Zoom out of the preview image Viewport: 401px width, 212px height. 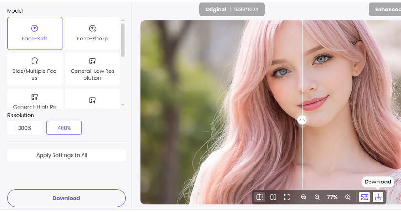click(317, 197)
